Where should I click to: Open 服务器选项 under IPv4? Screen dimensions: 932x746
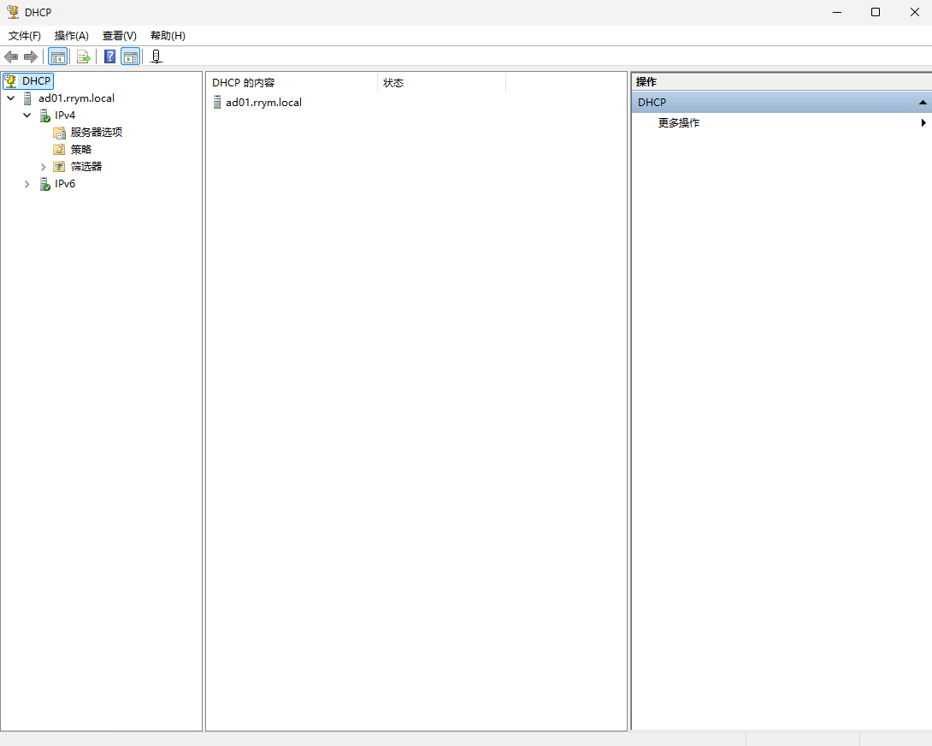(x=96, y=133)
